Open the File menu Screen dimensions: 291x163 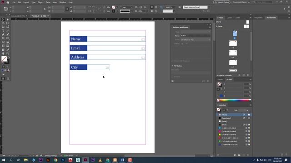(14, 2)
